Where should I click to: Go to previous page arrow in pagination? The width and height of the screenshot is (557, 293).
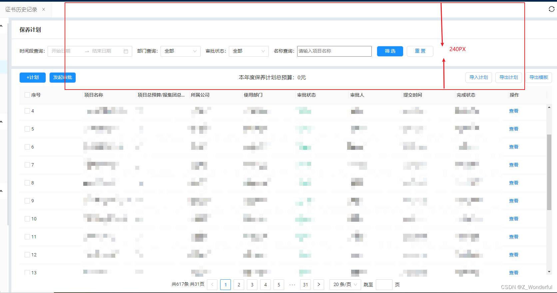click(x=212, y=285)
